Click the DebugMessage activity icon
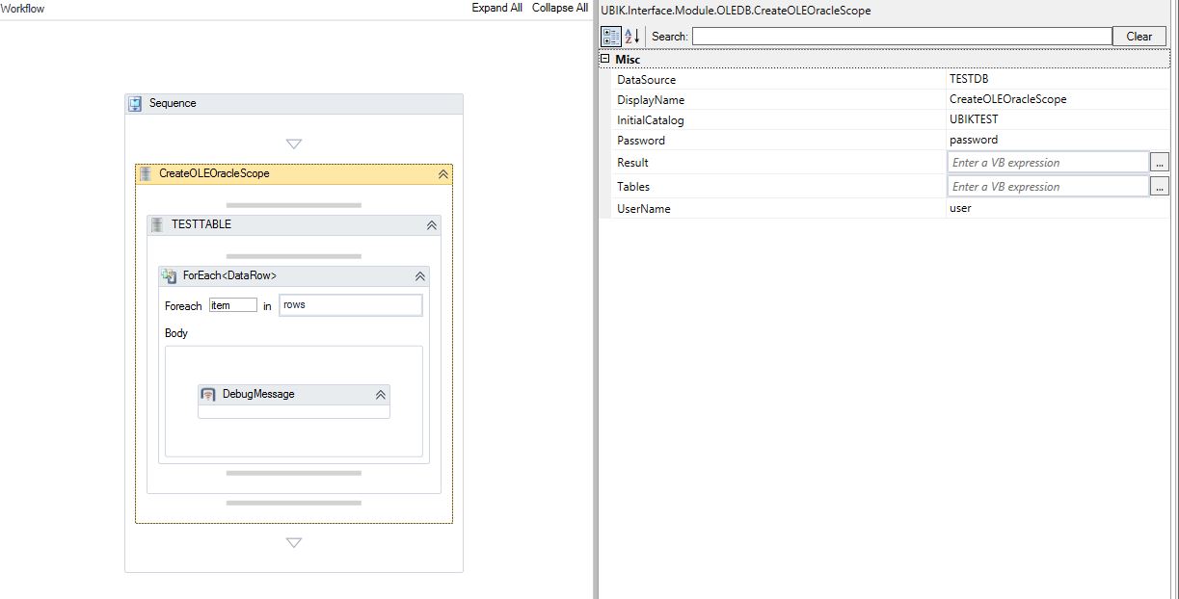1179x599 pixels. [208, 395]
